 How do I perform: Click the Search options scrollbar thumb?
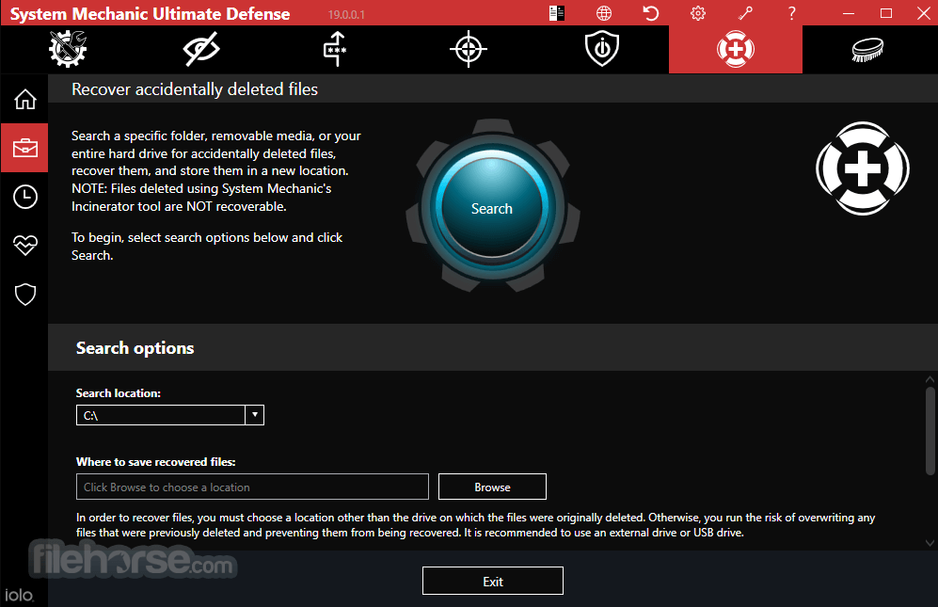click(x=930, y=430)
